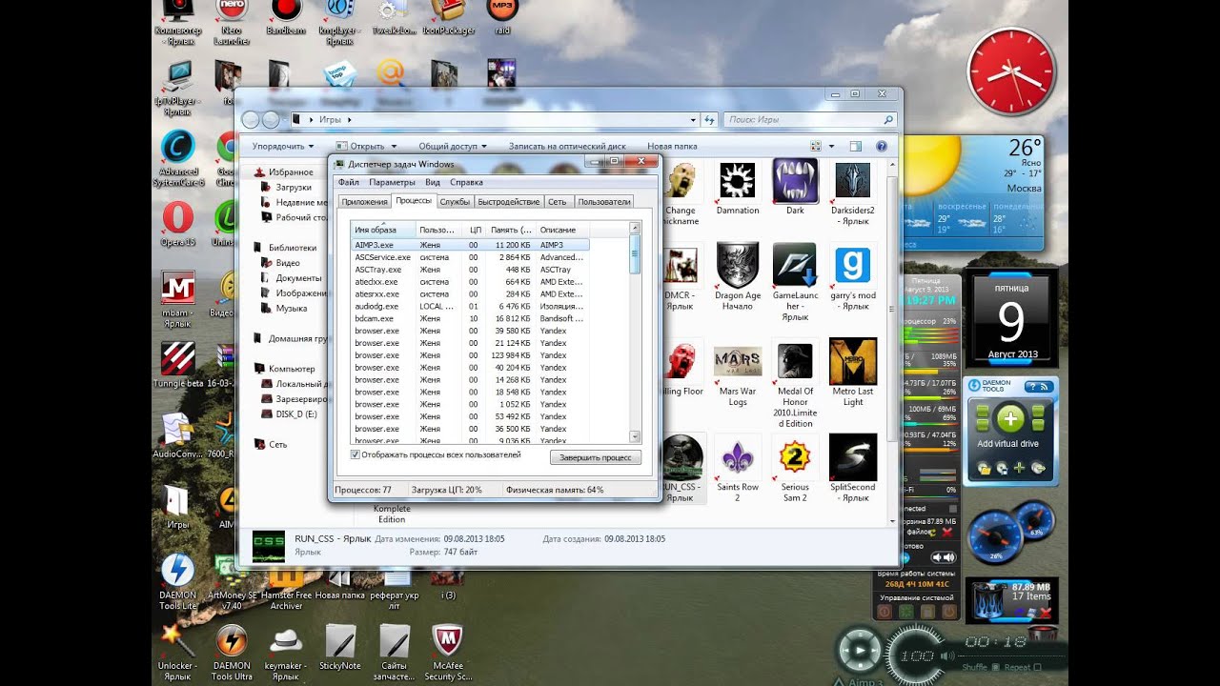Screen dimensions: 1220x686
Task: Sort processes by Память column header
Action: (x=512, y=230)
